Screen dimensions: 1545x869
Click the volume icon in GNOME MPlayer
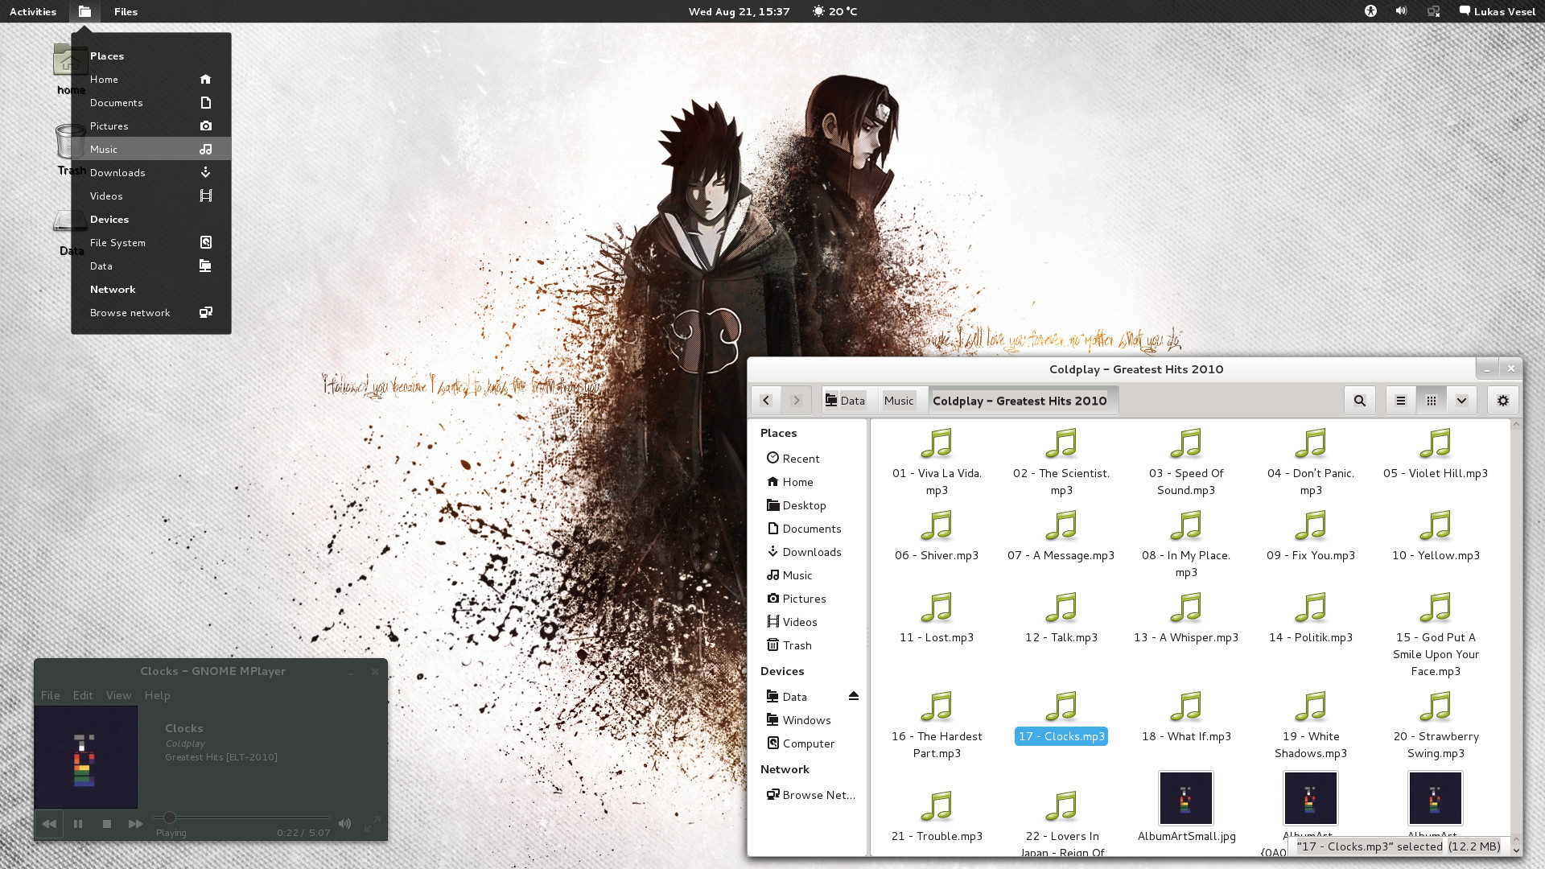344,823
